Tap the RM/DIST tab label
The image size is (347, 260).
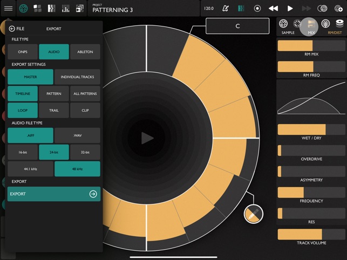(335, 32)
